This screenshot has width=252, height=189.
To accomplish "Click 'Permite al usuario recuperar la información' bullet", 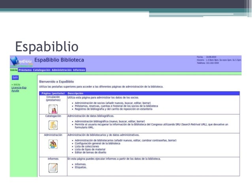I will pyautogui.click(x=151, y=126).
